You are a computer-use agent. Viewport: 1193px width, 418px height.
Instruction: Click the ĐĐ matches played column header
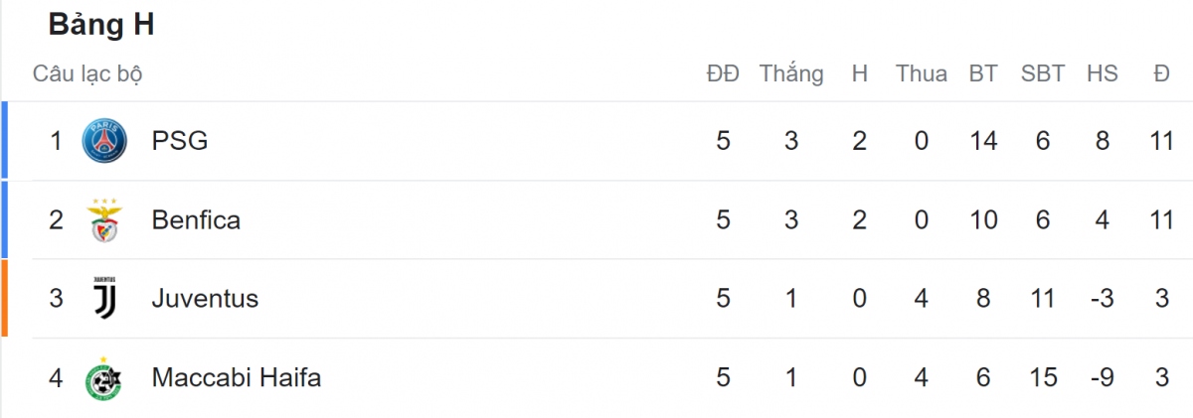click(723, 73)
